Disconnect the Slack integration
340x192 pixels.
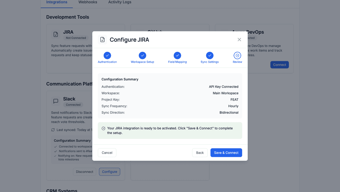[84, 172]
